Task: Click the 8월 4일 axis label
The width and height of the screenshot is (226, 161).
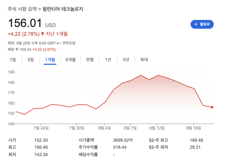Action: point(105,128)
